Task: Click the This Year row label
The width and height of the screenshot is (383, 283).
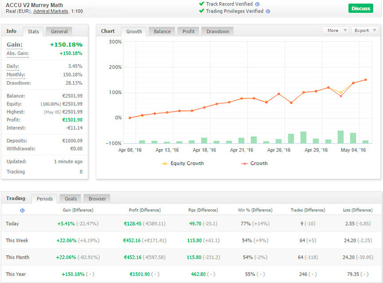Action: 16,274
